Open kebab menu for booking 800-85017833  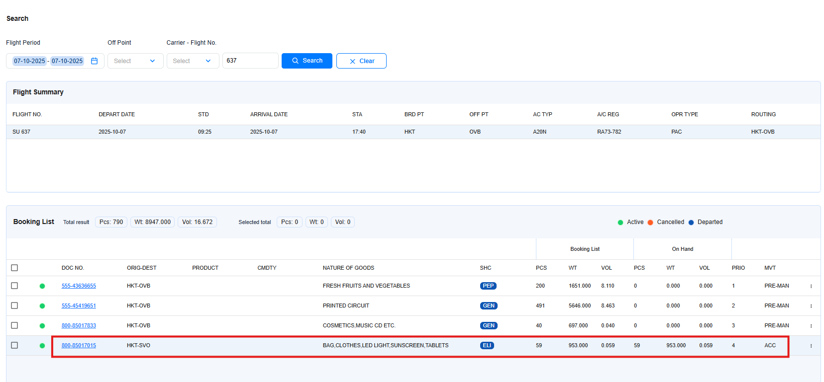811,326
